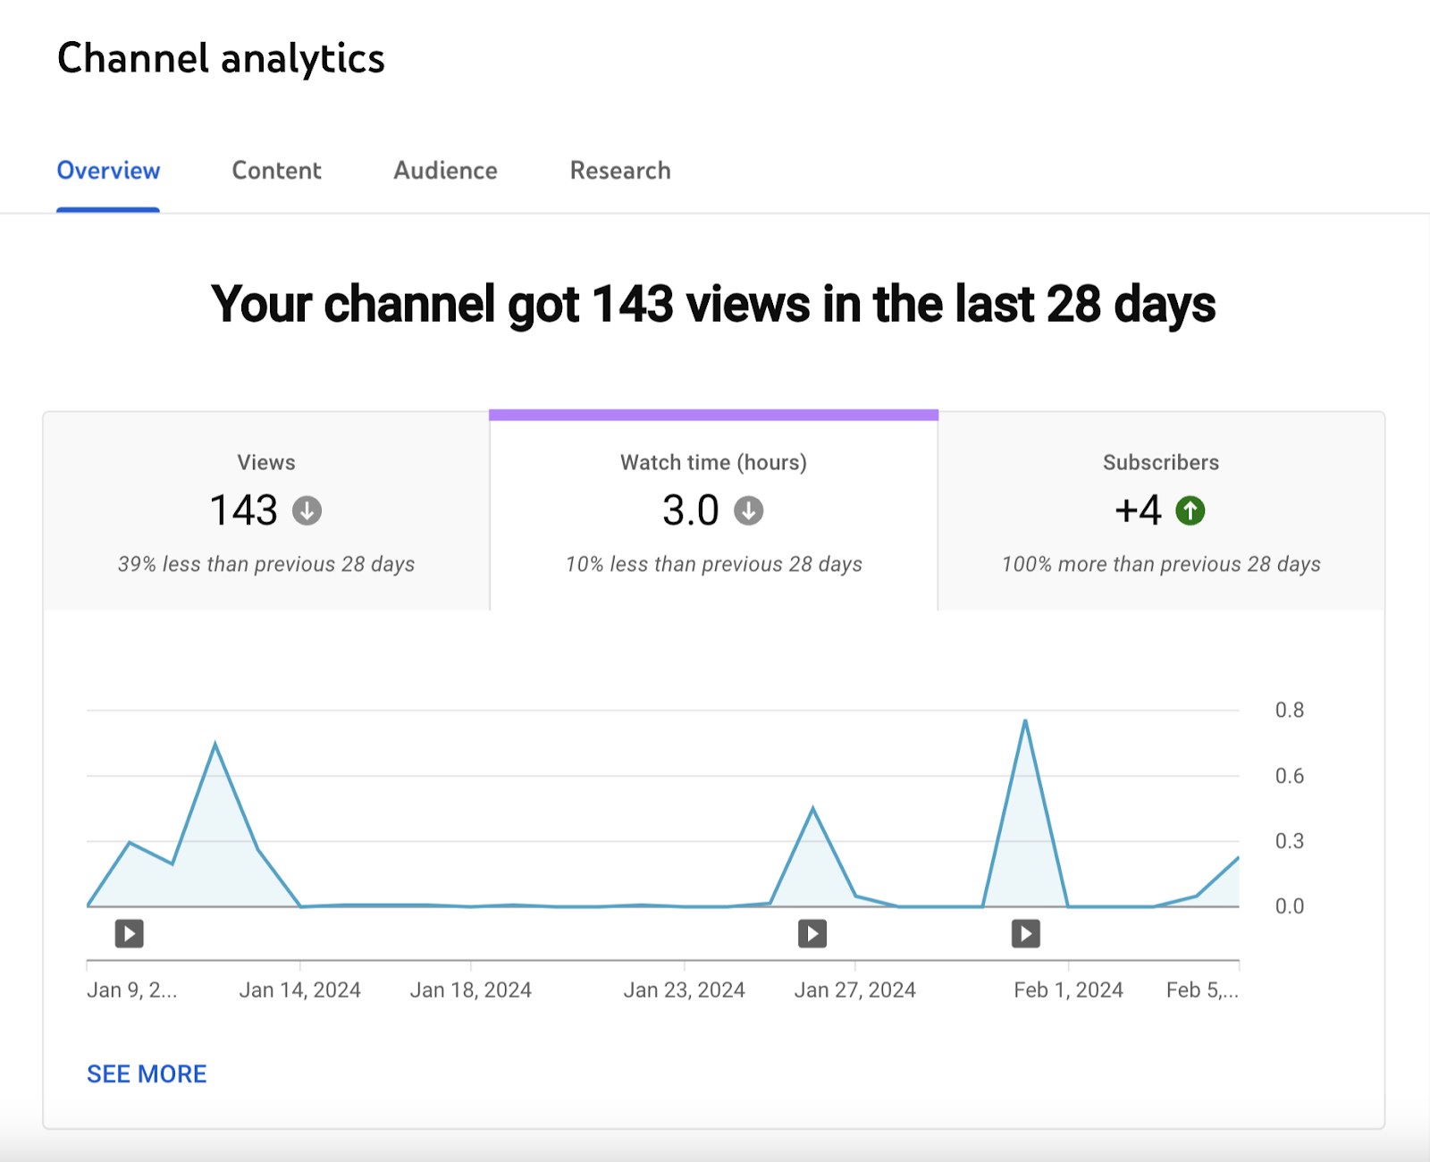This screenshot has height=1162, width=1430.
Task: Click the Feb 5 date label on the axis
Action: [1202, 989]
